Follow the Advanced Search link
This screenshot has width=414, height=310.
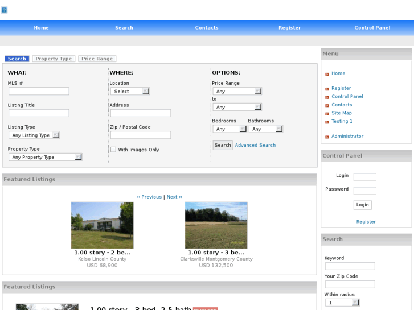[255, 145]
